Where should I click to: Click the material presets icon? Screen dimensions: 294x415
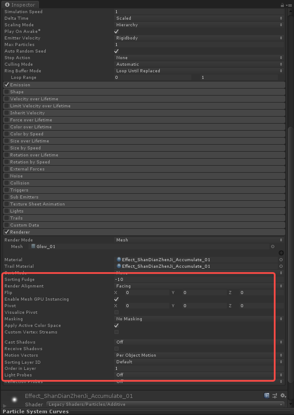coord(274,396)
